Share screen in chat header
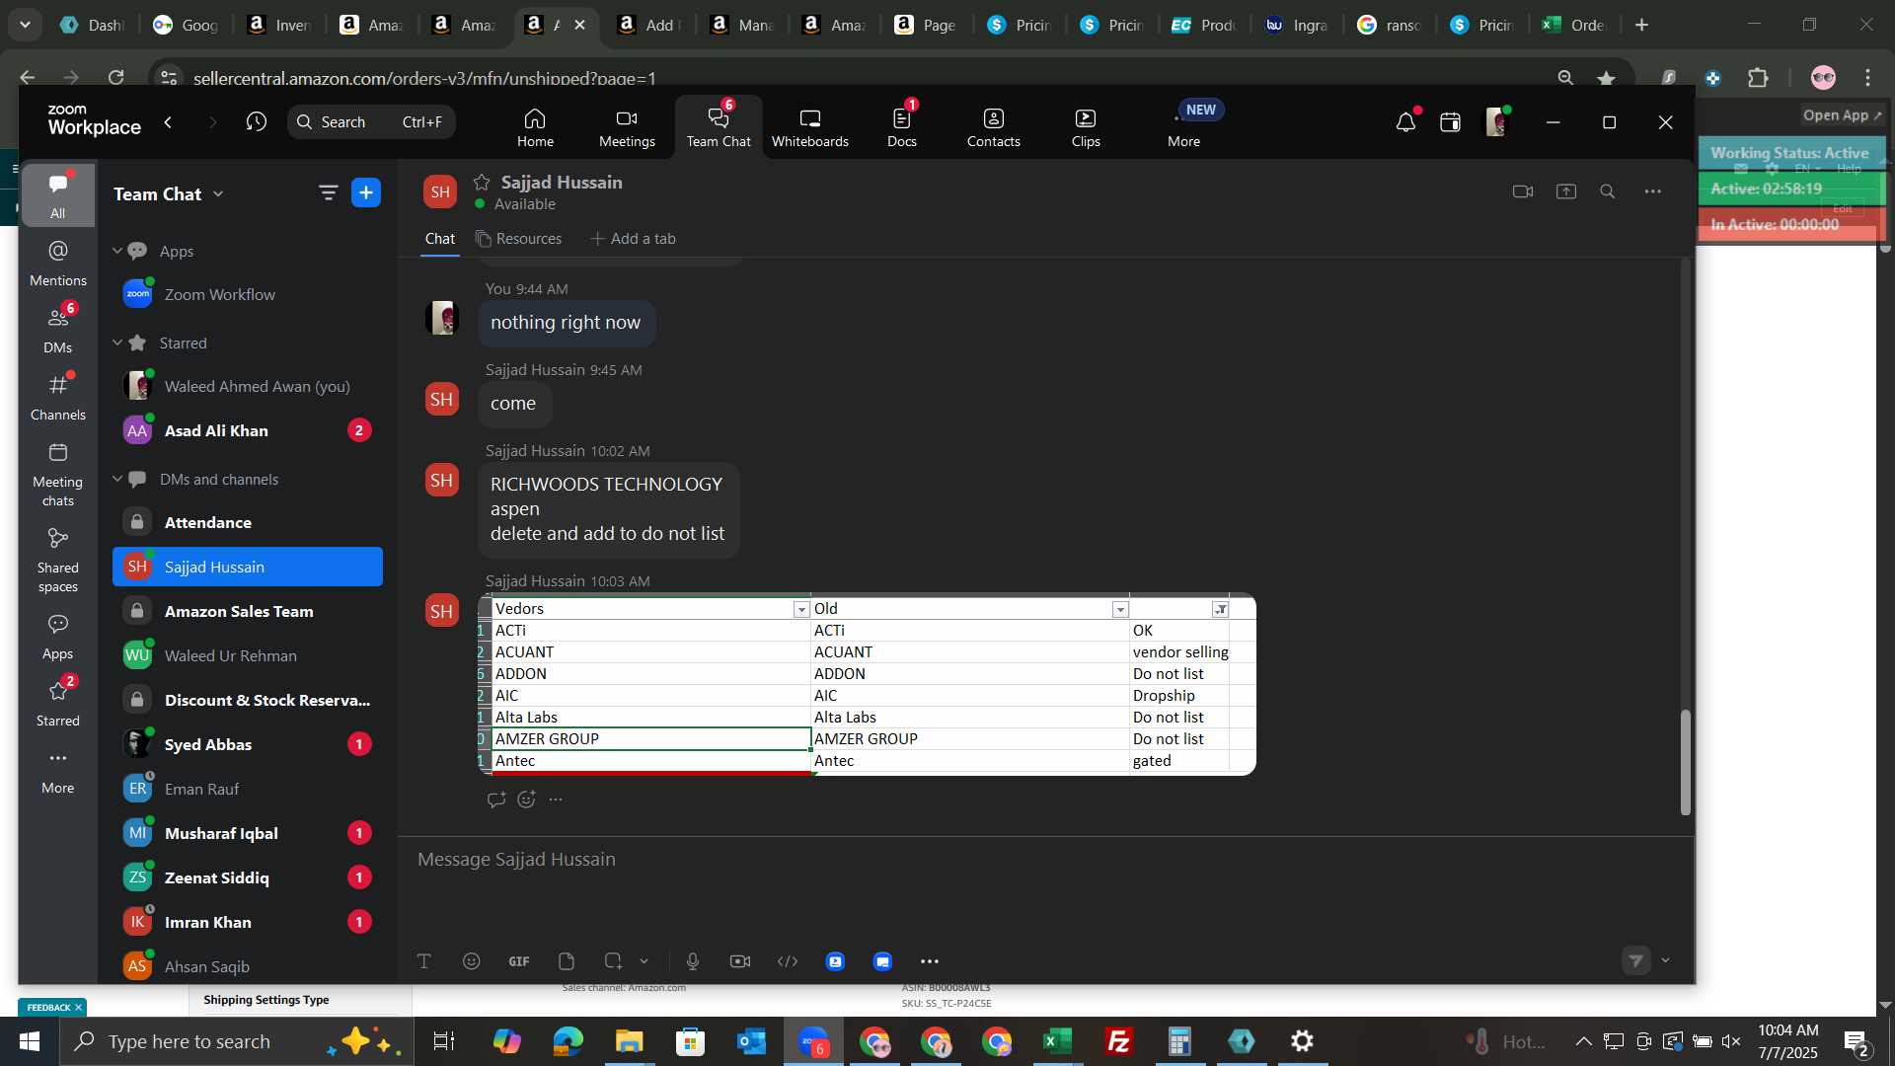1895x1066 pixels. pos(1566,191)
